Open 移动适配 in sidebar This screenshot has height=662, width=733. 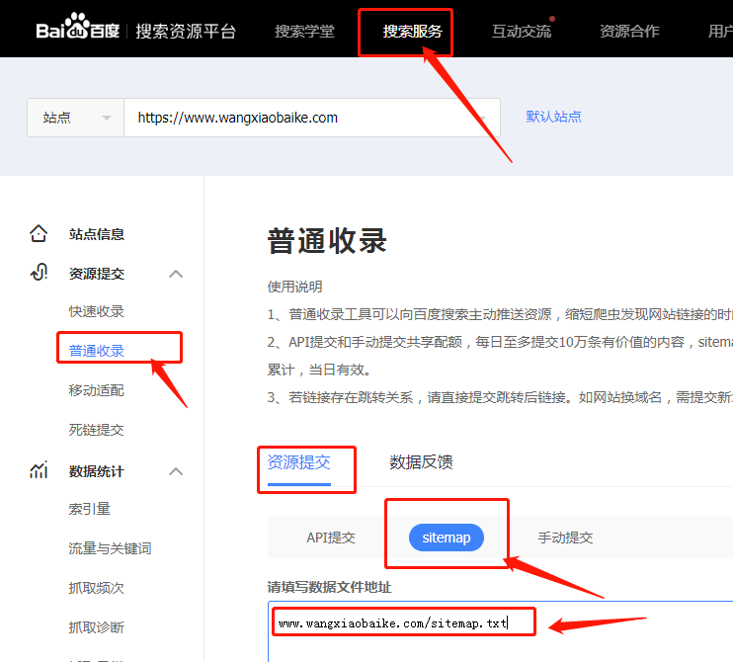[x=96, y=390]
